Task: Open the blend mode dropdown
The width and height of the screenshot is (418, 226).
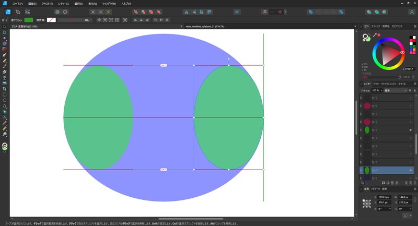Action: click(x=396, y=90)
